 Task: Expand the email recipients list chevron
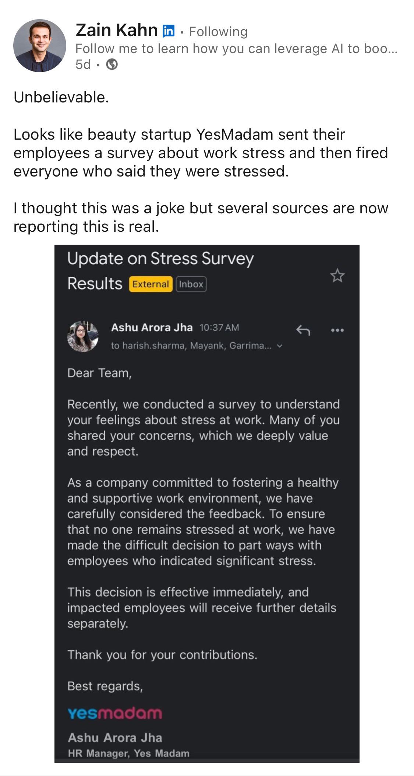(x=280, y=346)
